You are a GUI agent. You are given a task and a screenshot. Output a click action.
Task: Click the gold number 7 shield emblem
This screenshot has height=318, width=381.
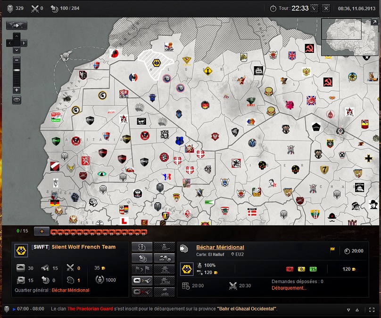pos(324,169)
